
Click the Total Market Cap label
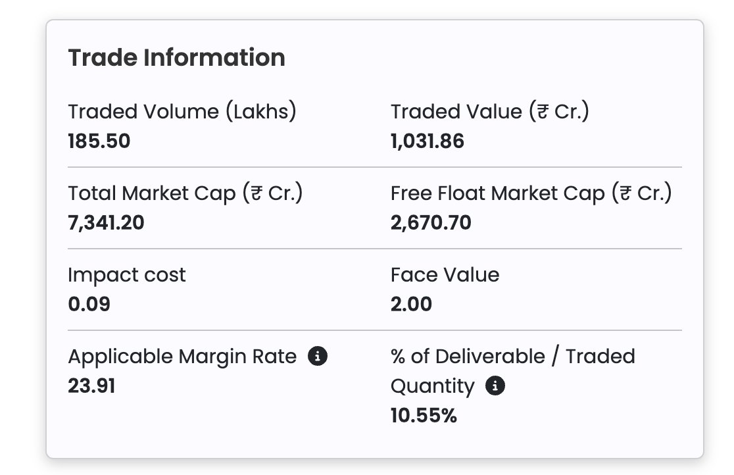185,193
